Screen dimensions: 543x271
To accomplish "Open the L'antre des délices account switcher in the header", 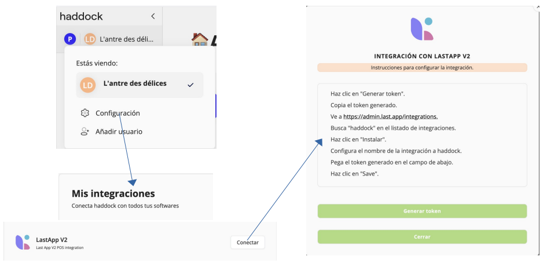I will [119, 39].
